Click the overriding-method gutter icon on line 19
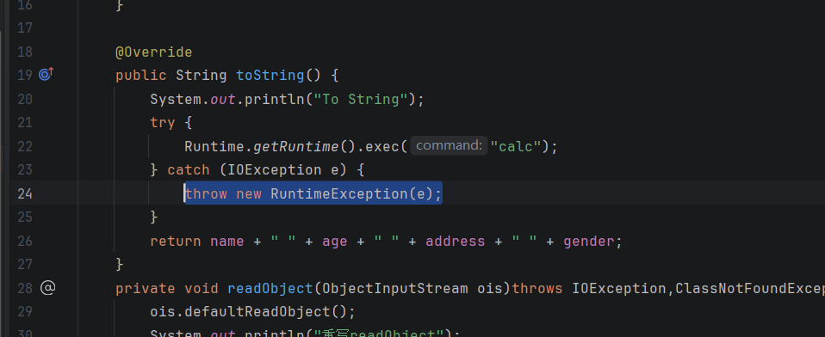This screenshot has height=337, width=825. pyautogui.click(x=47, y=75)
